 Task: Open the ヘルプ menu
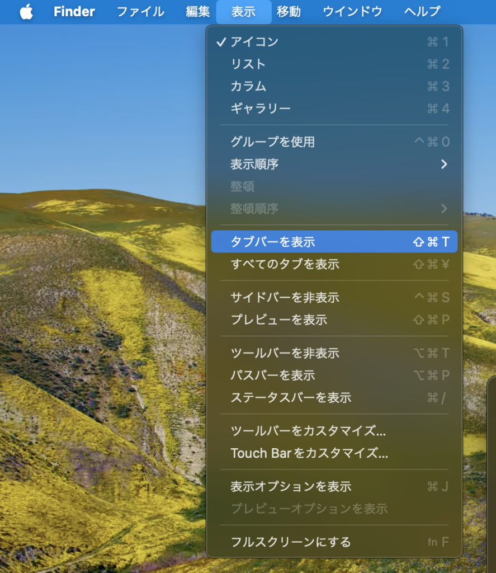(x=422, y=12)
